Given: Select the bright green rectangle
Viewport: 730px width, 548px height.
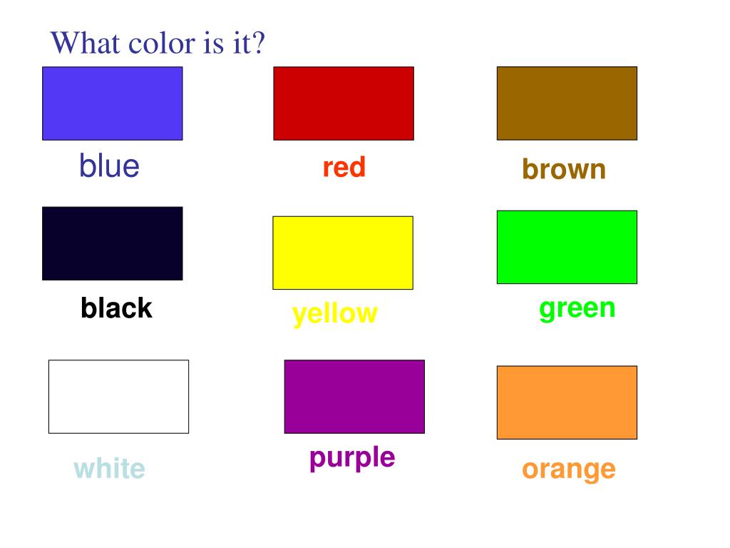Looking at the screenshot, I should [x=567, y=247].
